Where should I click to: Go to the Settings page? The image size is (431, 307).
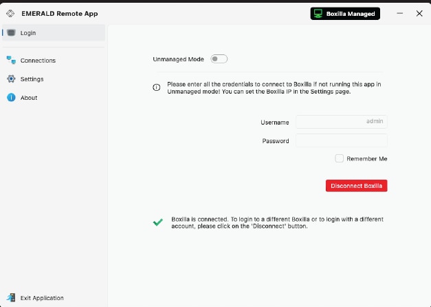[x=54, y=79]
